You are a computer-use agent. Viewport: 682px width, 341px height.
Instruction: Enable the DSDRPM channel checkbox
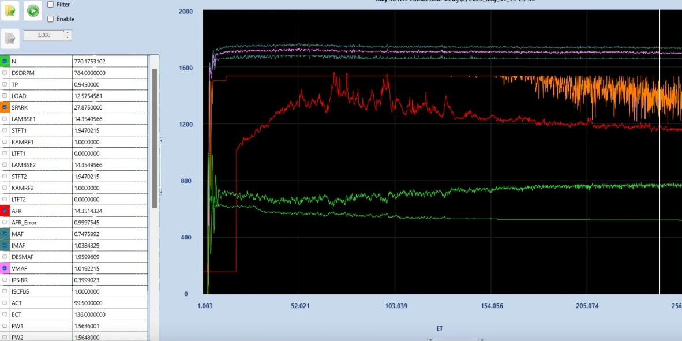click(5, 73)
